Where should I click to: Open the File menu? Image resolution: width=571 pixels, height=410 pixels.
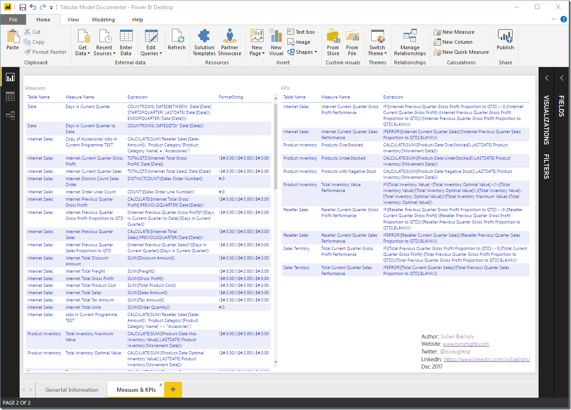tap(13, 20)
